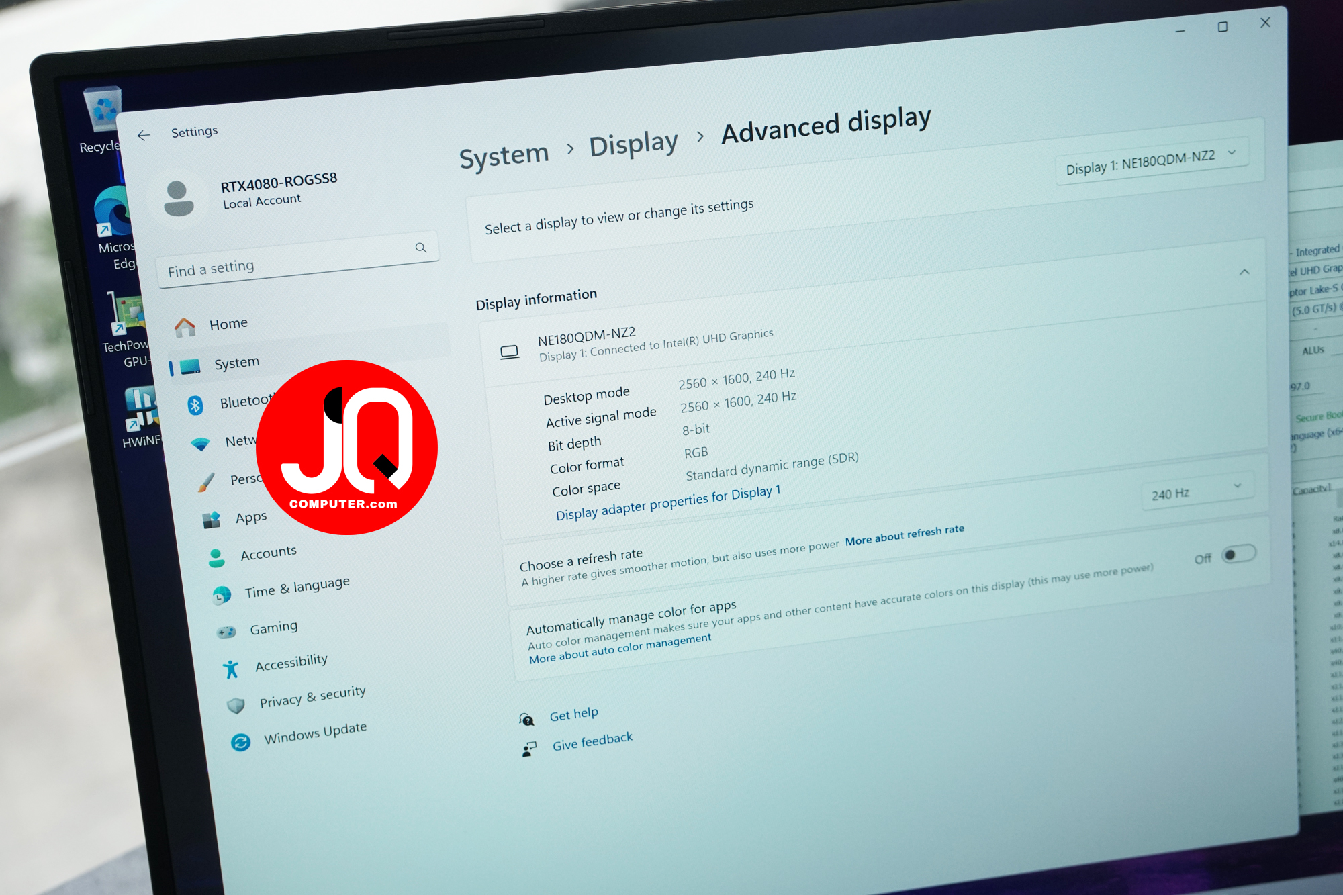1343x895 pixels.
Task: Select Apps in the sidebar
Action: coord(251,517)
